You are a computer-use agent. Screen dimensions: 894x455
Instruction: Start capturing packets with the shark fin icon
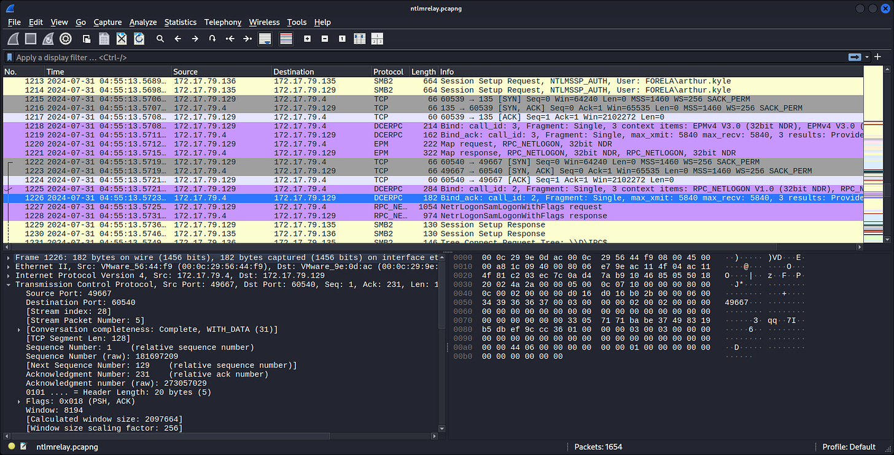click(13, 39)
